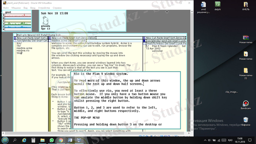Click the left column's purple layout box

[15, 38]
